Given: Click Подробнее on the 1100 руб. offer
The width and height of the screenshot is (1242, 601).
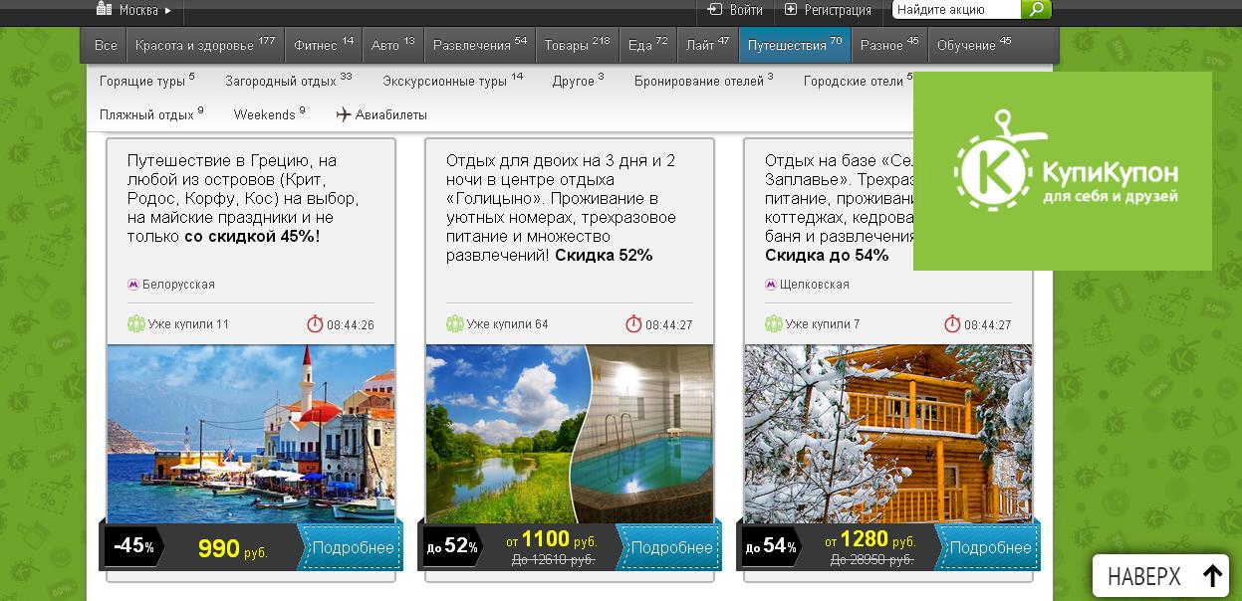Looking at the screenshot, I should tap(671, 547).
